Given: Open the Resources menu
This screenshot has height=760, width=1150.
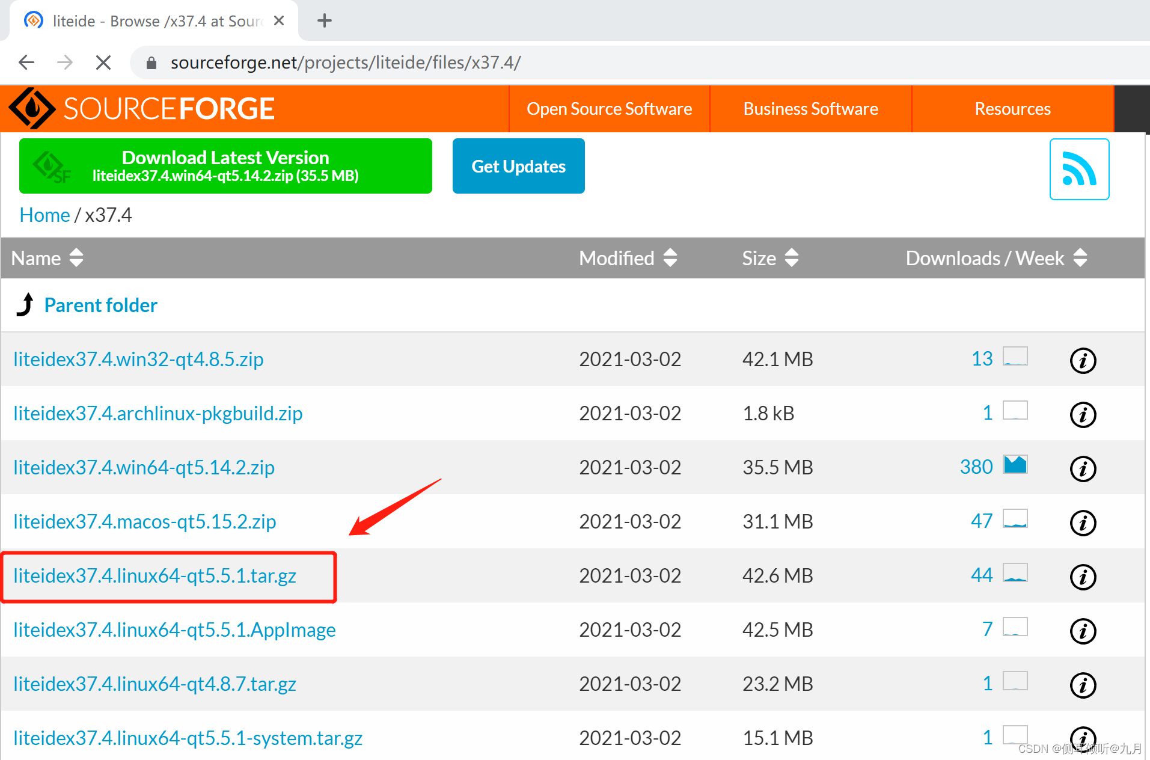Looking at the screenshot, I should click(x=1013, y=109).
